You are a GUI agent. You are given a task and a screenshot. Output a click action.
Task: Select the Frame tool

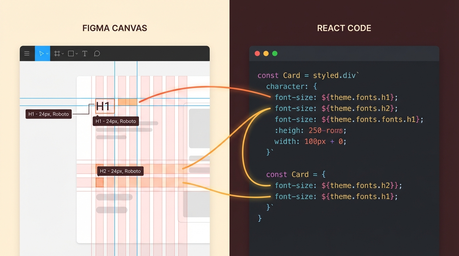[57, 54]
